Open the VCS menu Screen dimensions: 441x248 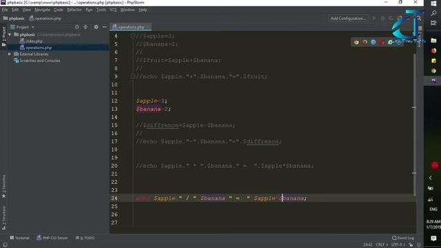click(x=113, y=10)
